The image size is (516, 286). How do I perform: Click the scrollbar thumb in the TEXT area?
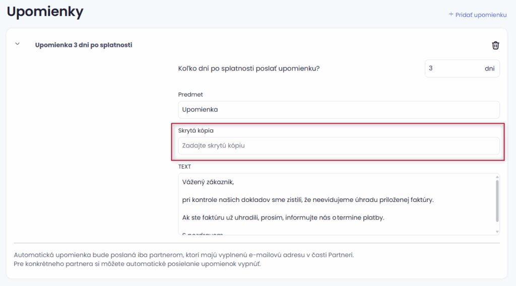(x=497, y=201)
